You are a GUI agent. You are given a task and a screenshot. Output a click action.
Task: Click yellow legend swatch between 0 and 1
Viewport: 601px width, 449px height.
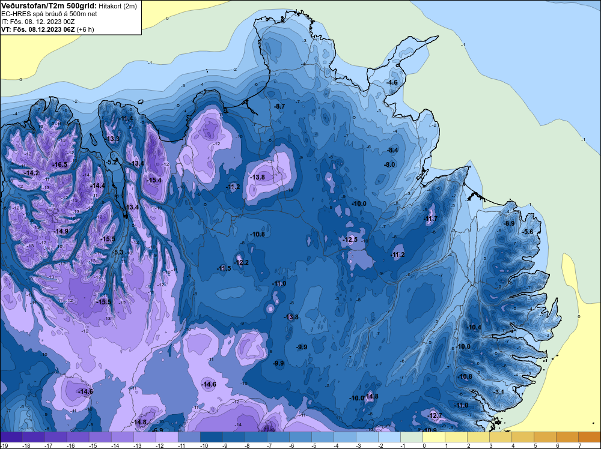pos(433,437)
